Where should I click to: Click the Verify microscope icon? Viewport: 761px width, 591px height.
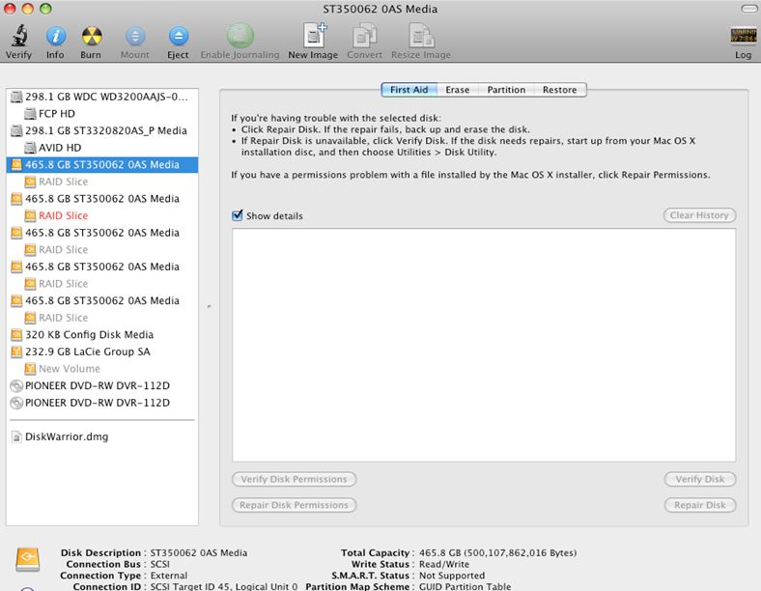19,36
